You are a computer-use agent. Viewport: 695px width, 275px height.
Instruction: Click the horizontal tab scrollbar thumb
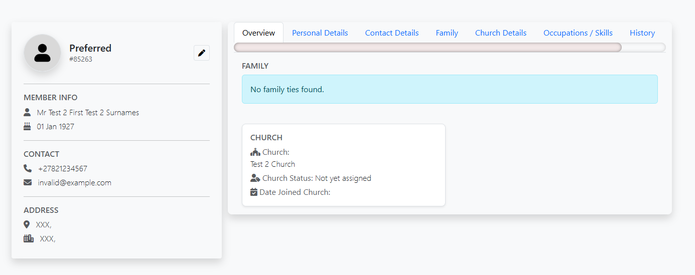(428, 48)
